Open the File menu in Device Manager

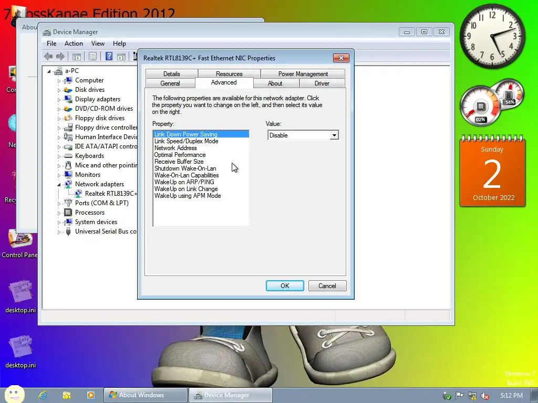pyautogui.click(x=51, y=44)
